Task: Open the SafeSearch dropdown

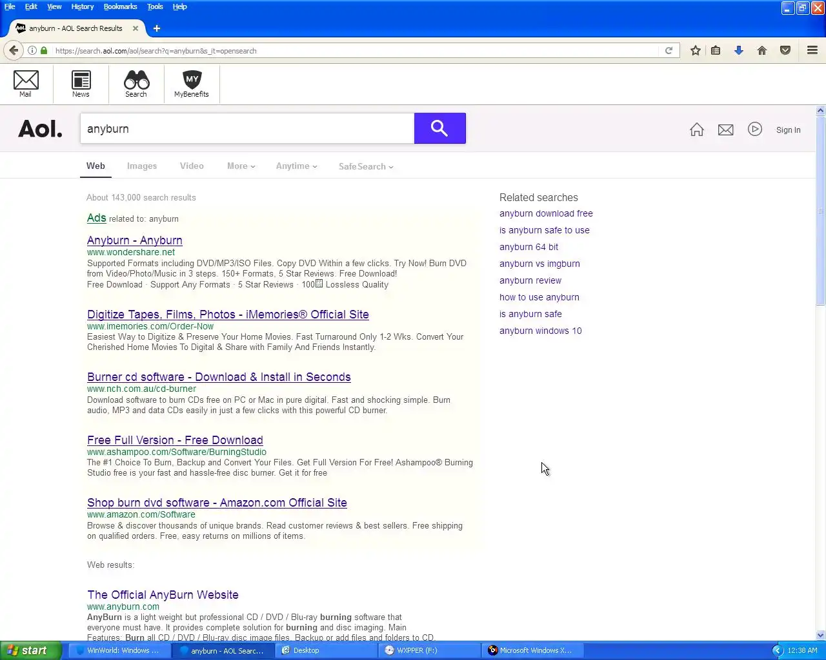Action: tap(366, 166)
